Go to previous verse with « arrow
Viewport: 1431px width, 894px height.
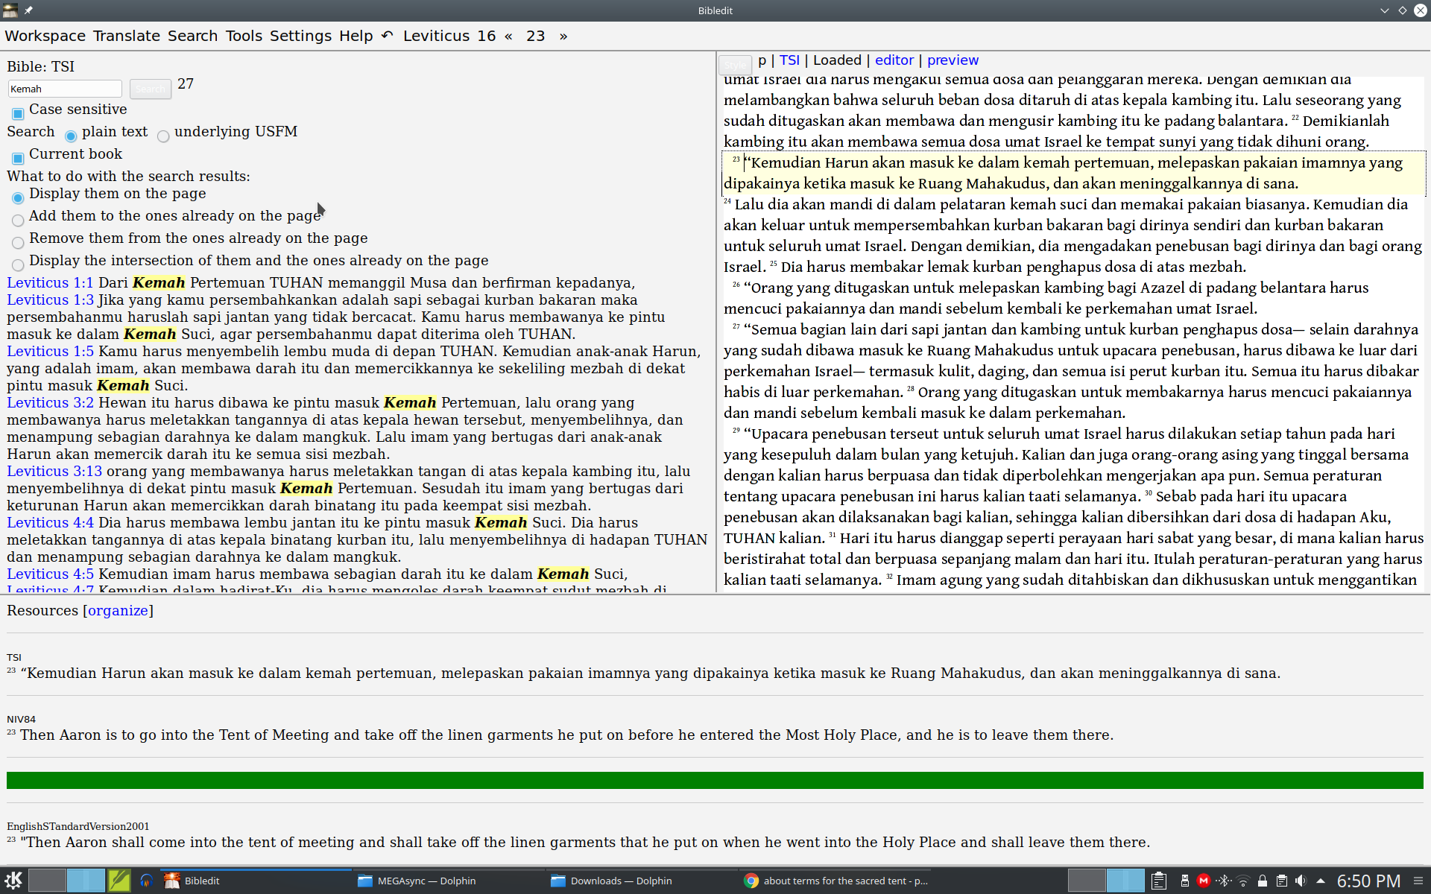click(x=508, y=36)
